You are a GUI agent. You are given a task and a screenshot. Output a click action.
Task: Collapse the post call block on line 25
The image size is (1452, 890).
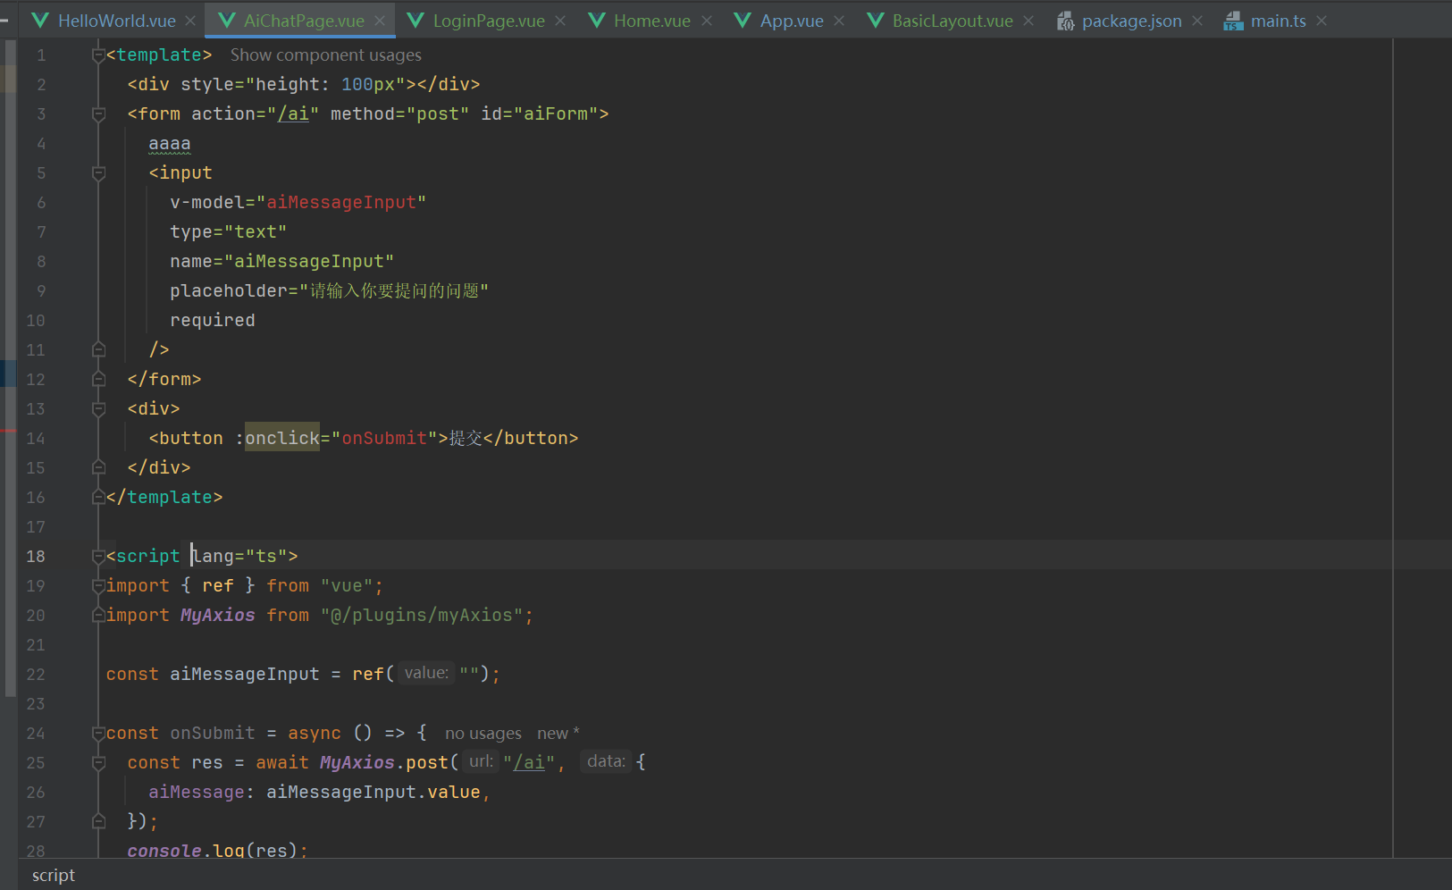click(x=98, y=763)
